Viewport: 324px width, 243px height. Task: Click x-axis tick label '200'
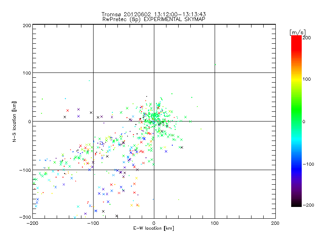[275, 224]
